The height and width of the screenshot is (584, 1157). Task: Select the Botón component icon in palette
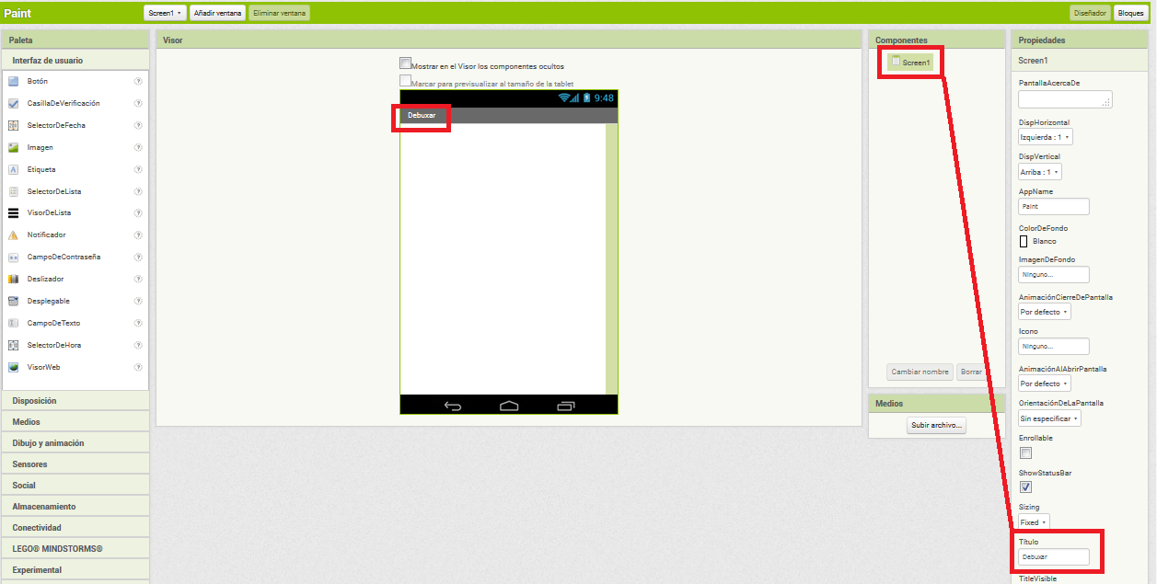pyautogui.click(x=14, y=82)
